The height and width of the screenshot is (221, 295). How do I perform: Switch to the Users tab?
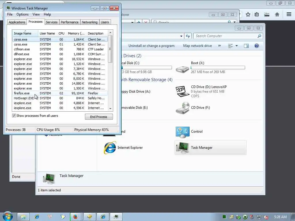105,22
